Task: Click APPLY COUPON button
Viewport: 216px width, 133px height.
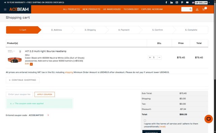Action: coord(45,94)
